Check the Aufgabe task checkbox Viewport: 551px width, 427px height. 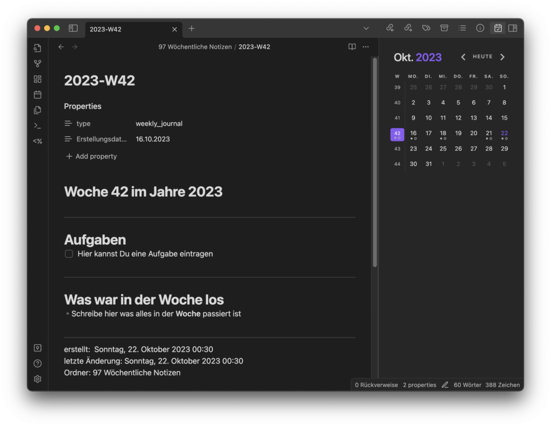(x=69, y=254)
